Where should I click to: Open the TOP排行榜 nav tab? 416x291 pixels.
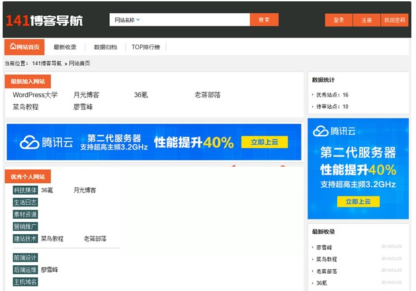coord(146,47)
